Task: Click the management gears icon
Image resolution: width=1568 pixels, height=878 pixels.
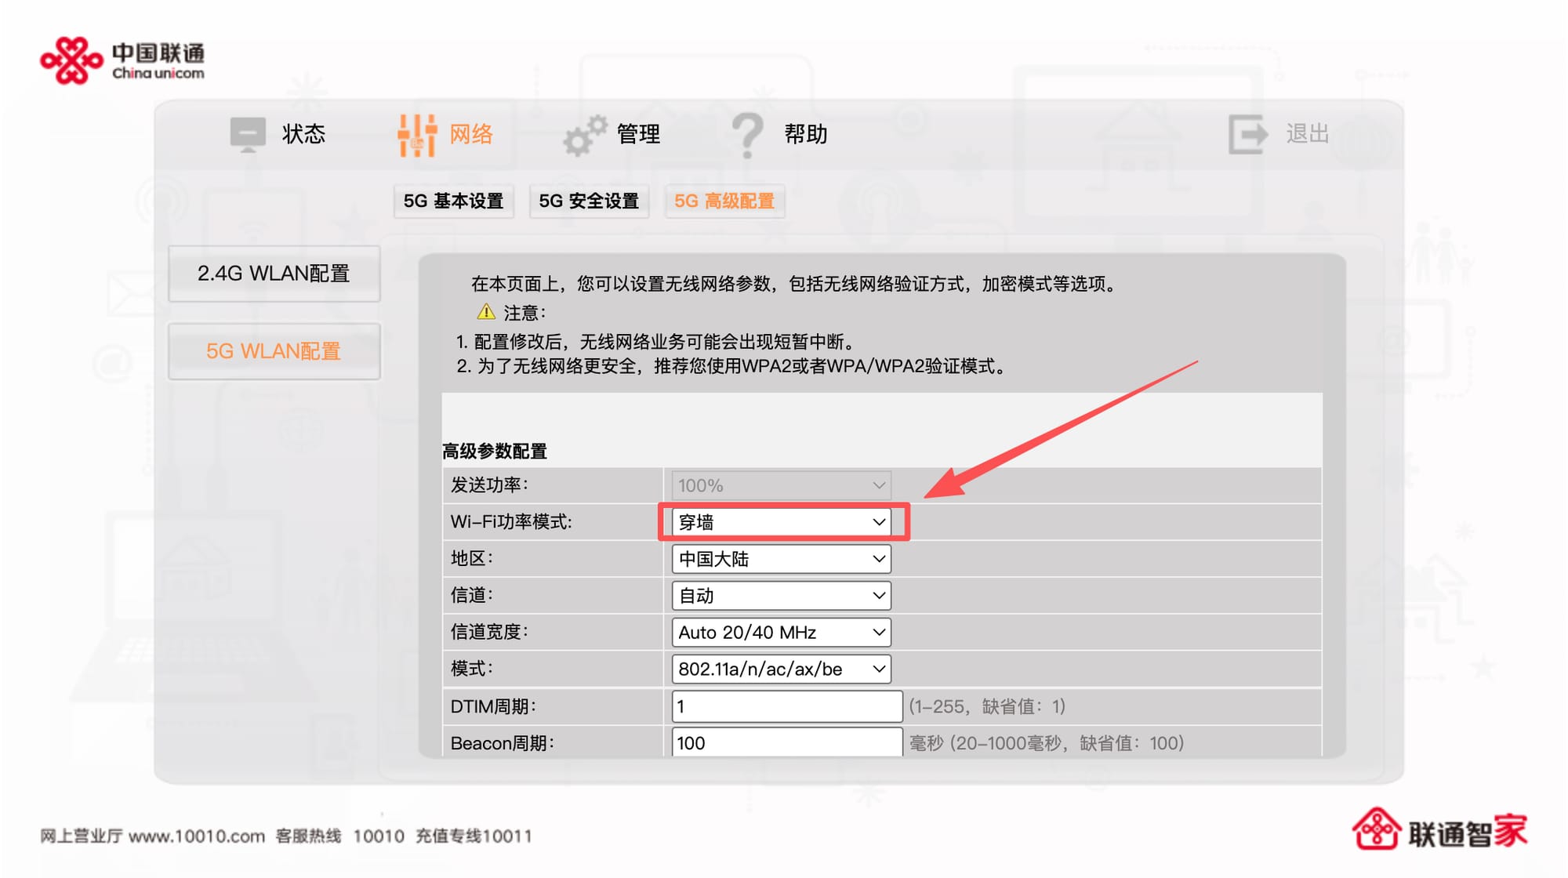Action: click(585, 136)
